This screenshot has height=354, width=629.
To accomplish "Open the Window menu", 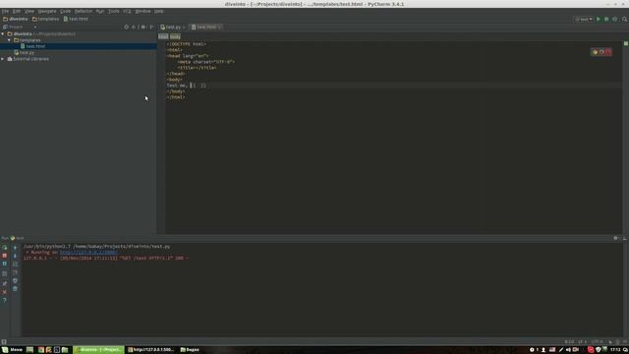I will 143,11.
